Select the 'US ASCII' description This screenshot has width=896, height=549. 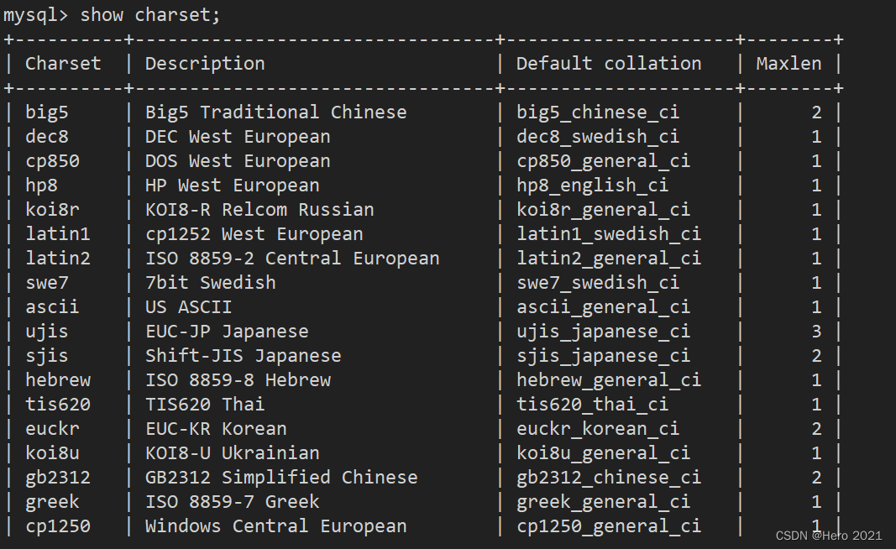pyautogui.click(x=189, y=307)
